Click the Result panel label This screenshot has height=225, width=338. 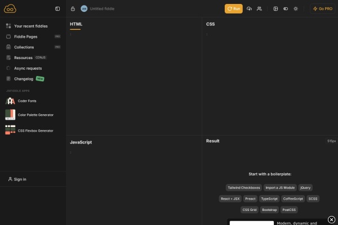pyautogui.click(x=213, y=141)
